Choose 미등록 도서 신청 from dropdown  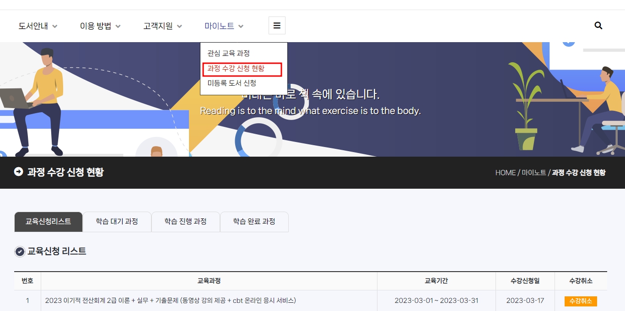pos(232,83)
